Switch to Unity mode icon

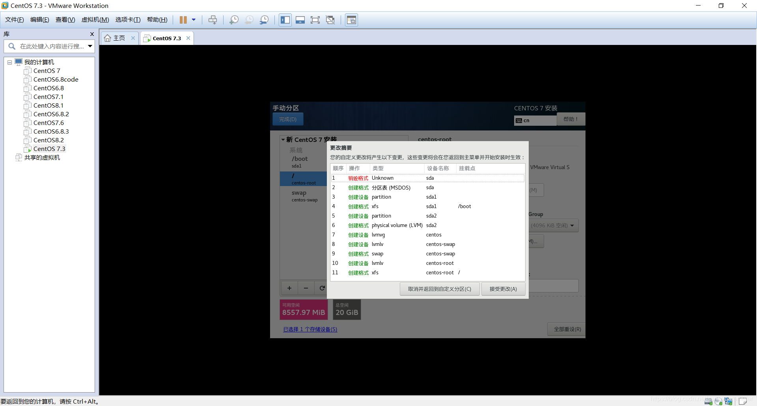pyautogui.click(x=330, y=20)
